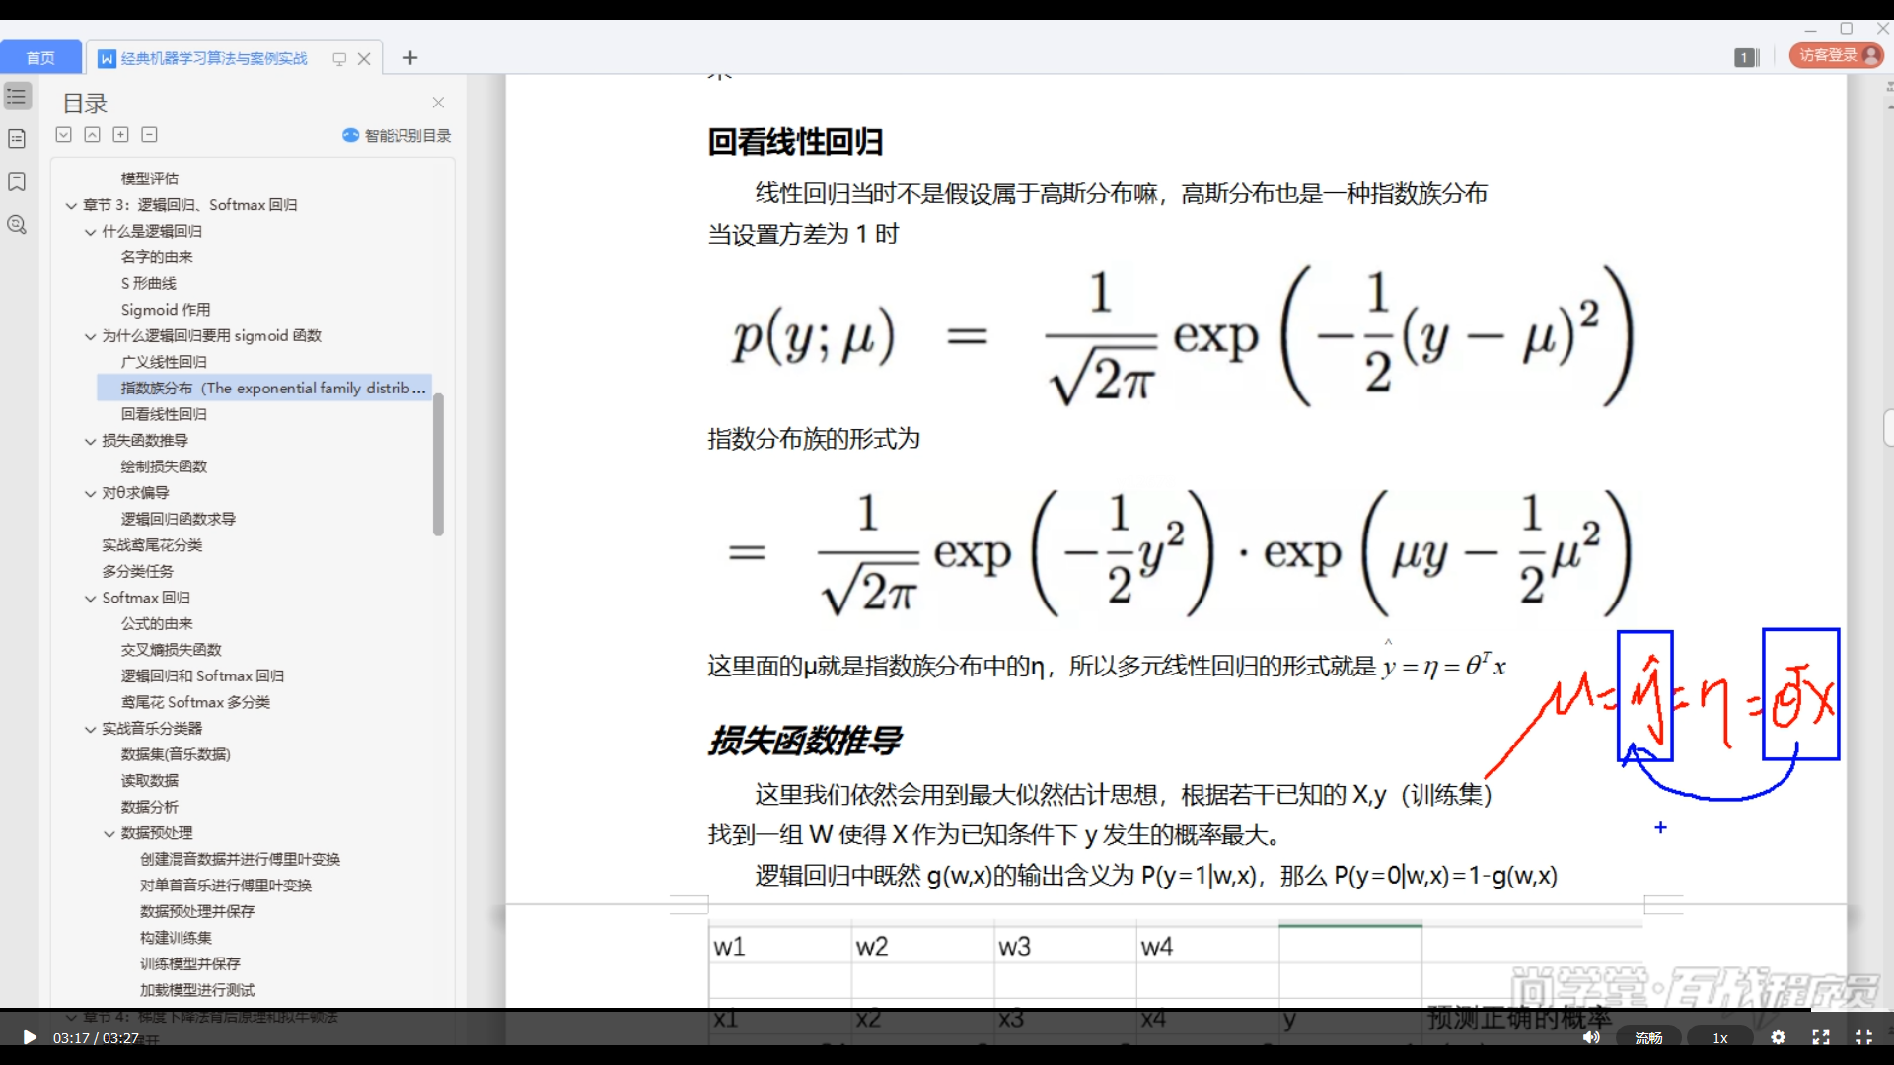Go to 绘制损失函数 in outline
1894x1065 pixels.
click(x=164, y=466)
